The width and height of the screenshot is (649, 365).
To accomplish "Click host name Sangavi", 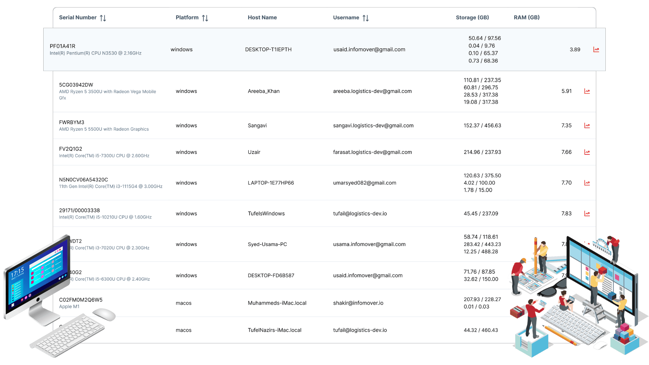I will click(x=257, y=126).
